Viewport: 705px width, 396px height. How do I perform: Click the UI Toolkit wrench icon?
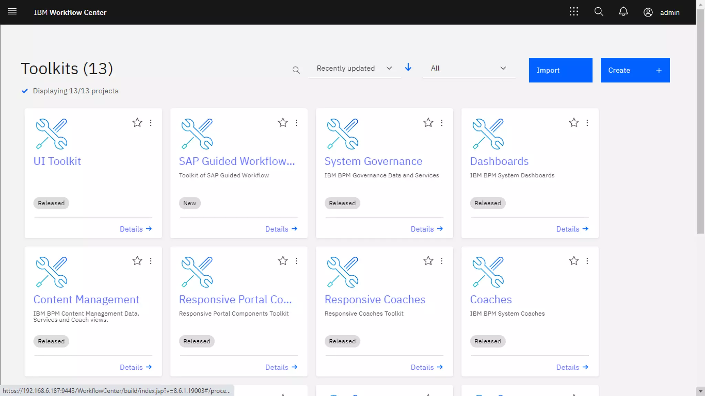coord(51,134)
